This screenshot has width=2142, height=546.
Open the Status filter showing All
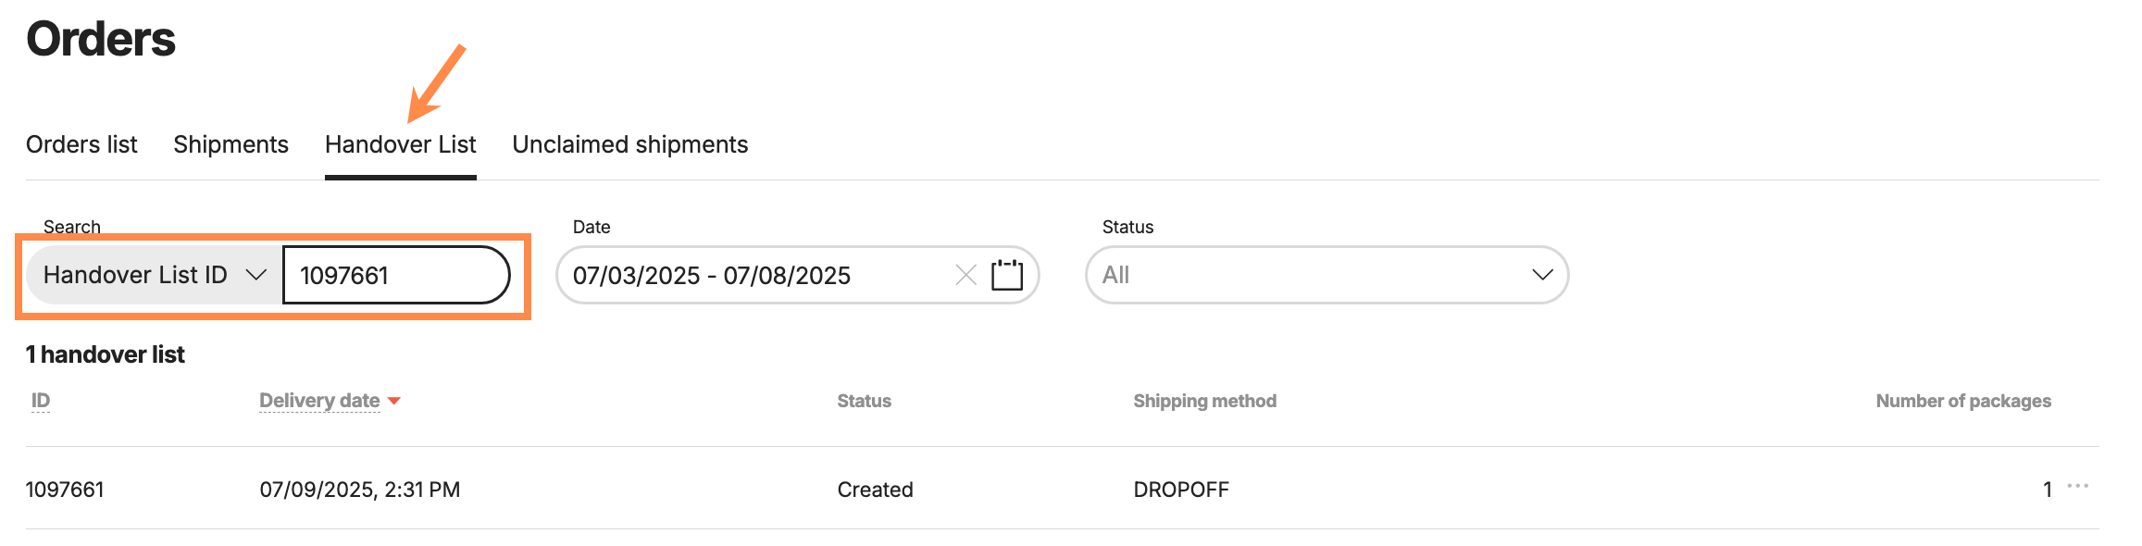point(1326,275)
